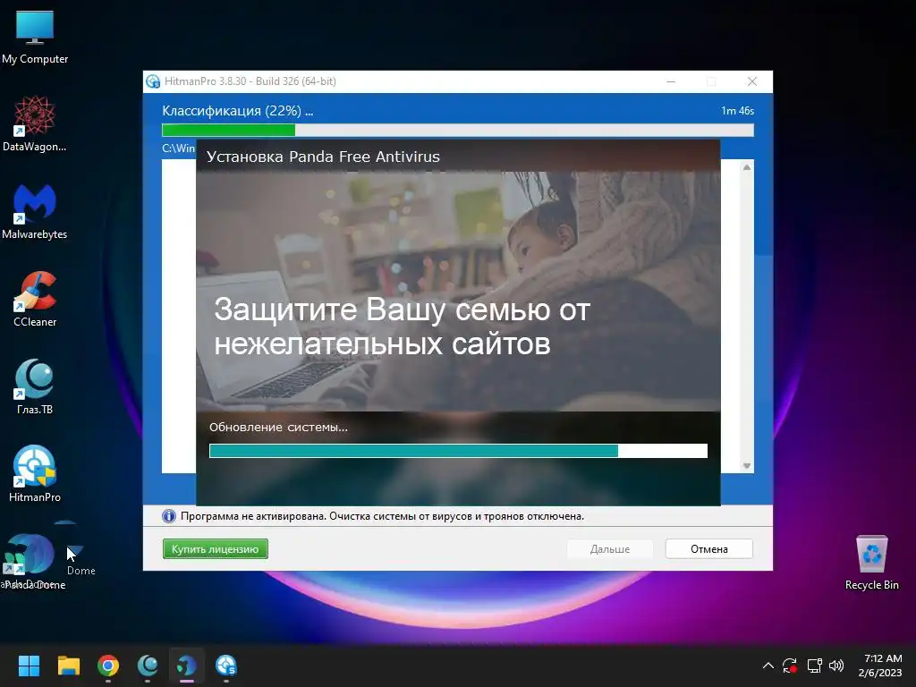Click the Обновление системы status text
Image resolution: width=916 pixels, height=687 pixels.
(279, 427)
